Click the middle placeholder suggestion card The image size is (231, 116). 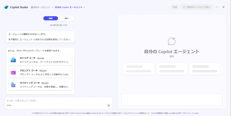click(x=172, y=69)
